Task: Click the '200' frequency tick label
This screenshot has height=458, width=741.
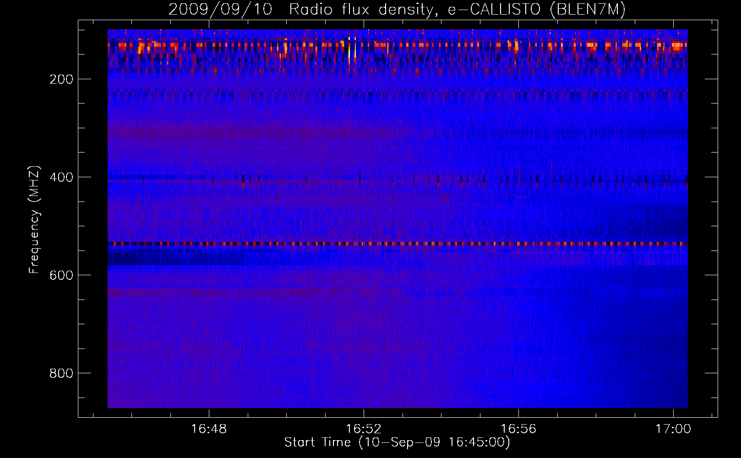Action: click(61, 79)
